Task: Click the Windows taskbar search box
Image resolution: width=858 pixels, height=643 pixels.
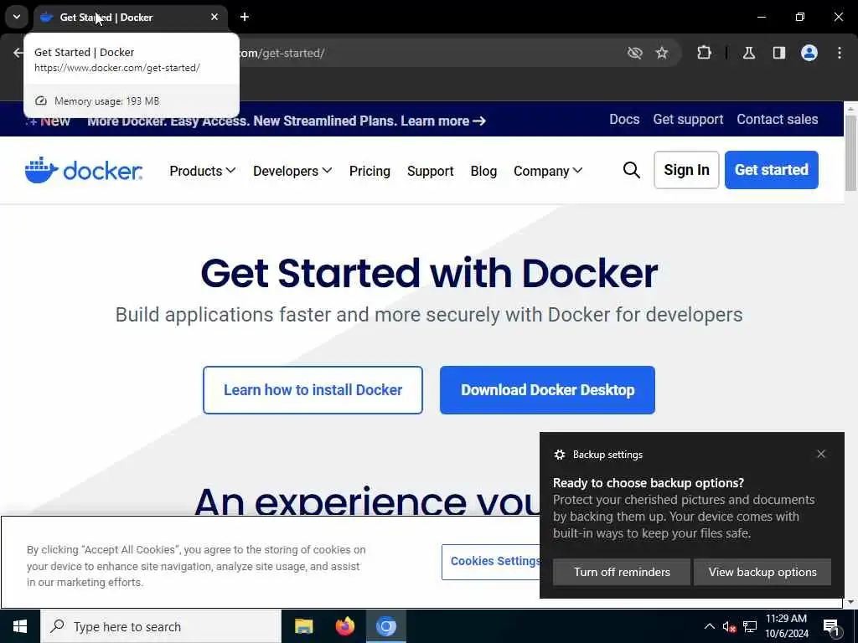Action: tap(161, 626)
